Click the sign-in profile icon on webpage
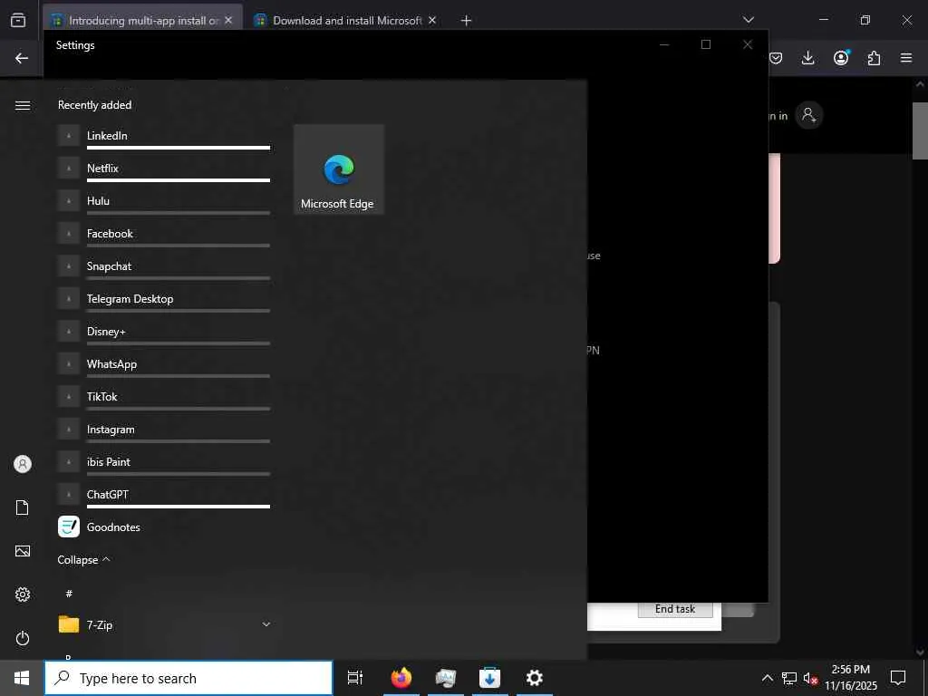 [809, 115]
